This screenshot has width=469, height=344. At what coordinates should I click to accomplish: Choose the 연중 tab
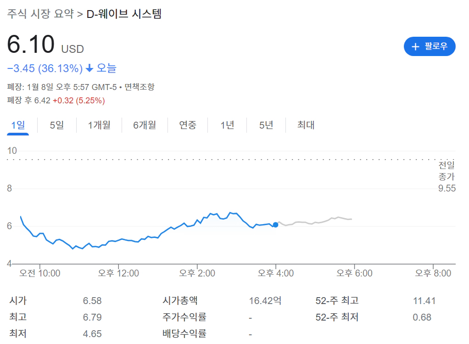tap(188, 125)
